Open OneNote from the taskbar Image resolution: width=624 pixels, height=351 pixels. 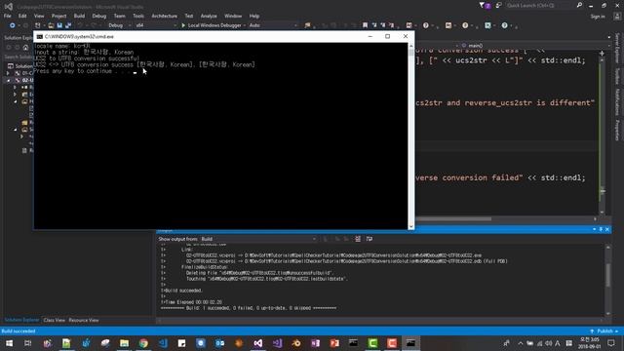click(x=315, y=343)
